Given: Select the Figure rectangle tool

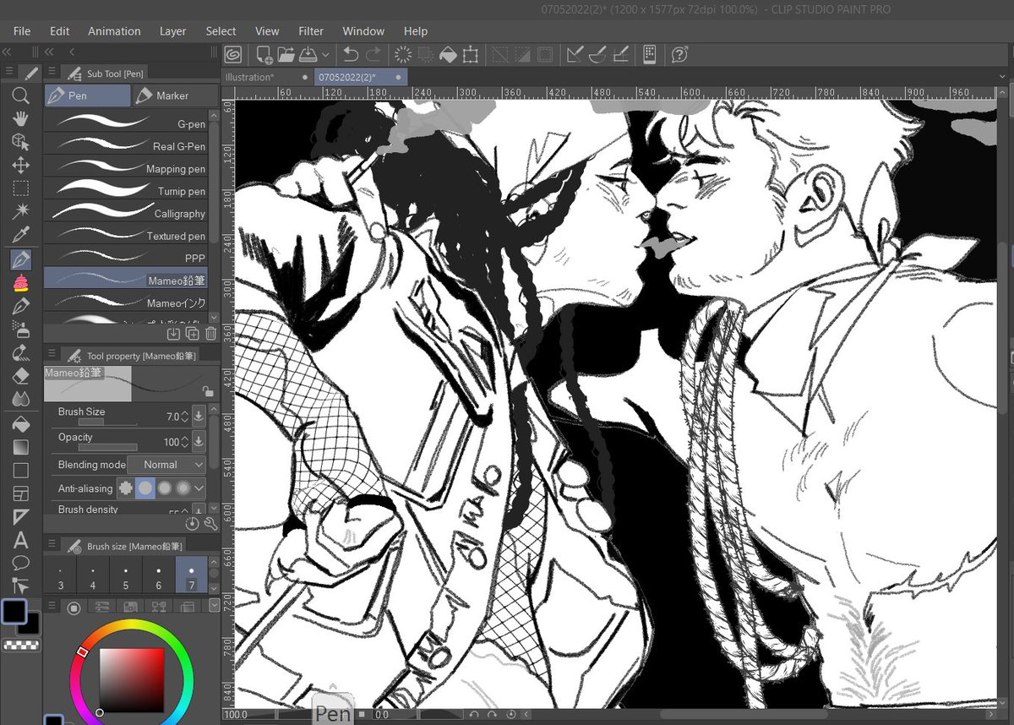Looking at the screenshot, I should pyautogui.click(x=21, y=471).
